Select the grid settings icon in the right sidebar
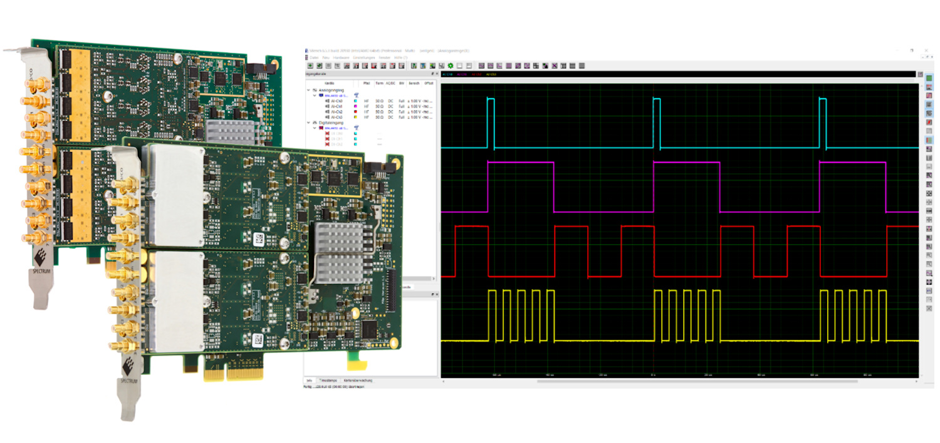 [x=928, y=78]
